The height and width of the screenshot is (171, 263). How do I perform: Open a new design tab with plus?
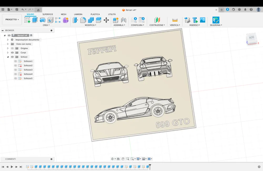coord(221,10)
